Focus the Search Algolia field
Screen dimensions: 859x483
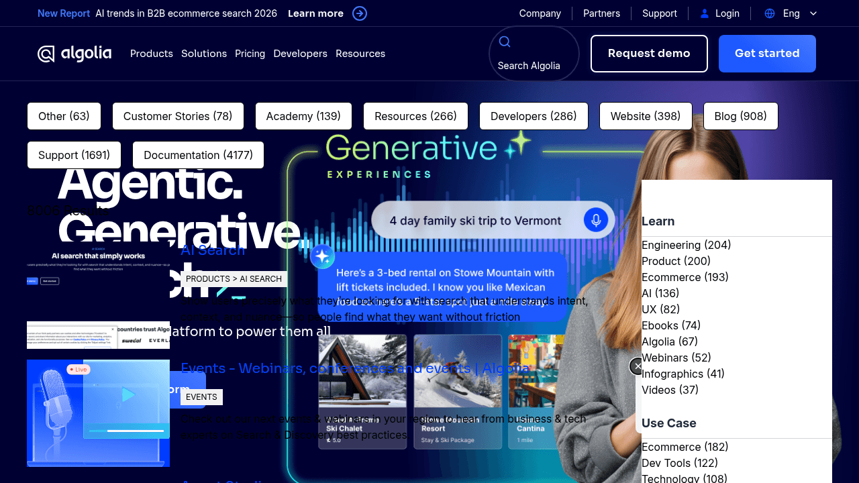pyautogui.click(x=534, y=54)
